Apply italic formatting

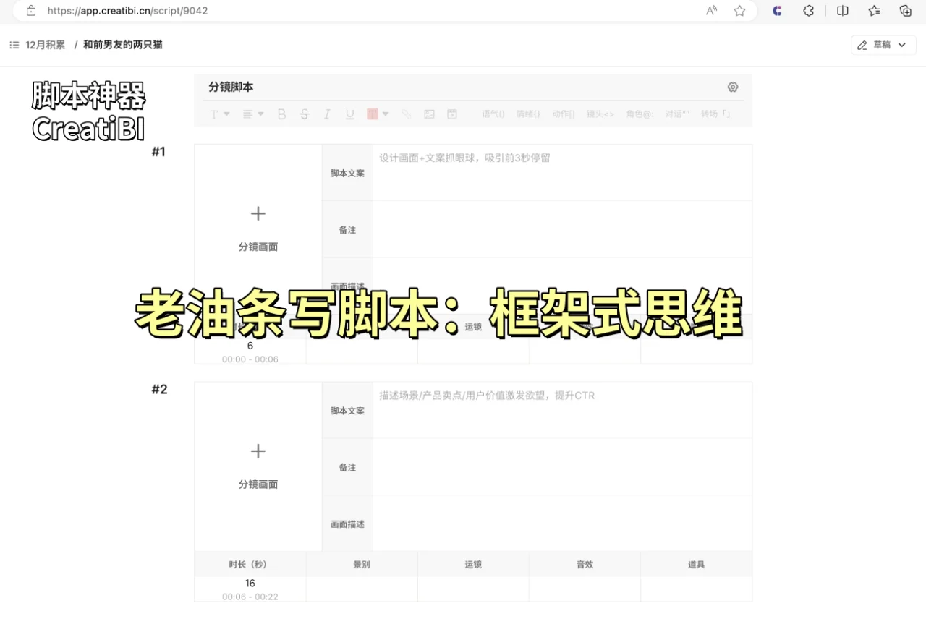tap(327, 114)
